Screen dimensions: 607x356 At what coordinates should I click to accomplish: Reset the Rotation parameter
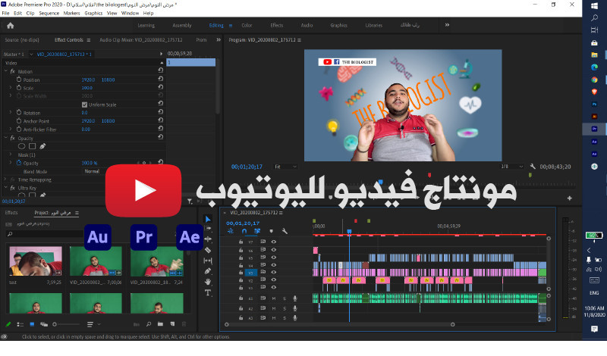(x=161, y=112)
